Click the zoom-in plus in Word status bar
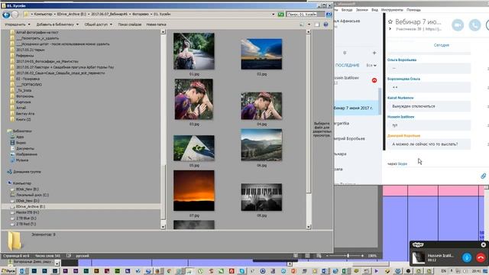 pyautogui.click(x=362, y=256)
